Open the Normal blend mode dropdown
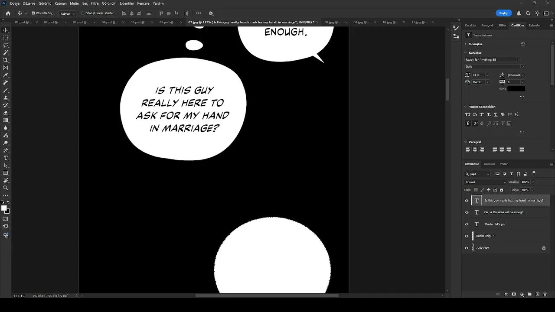The image size is (555, 312). tap(485, 182)
